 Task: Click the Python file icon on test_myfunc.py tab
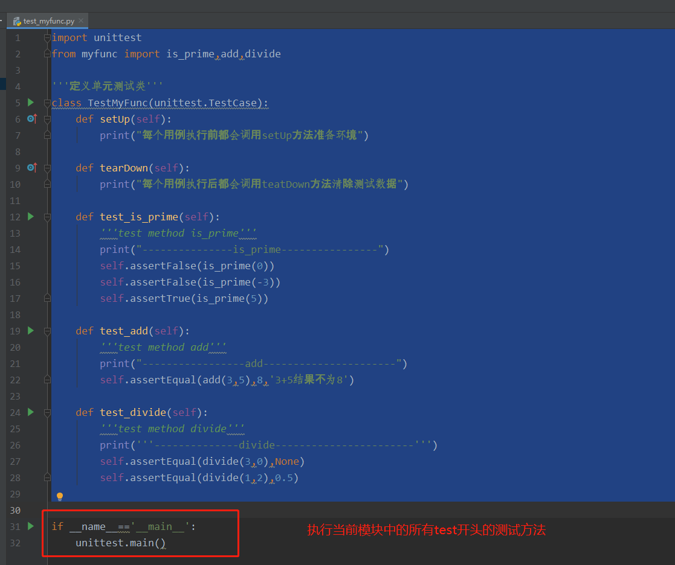click(x=17, y=21)
